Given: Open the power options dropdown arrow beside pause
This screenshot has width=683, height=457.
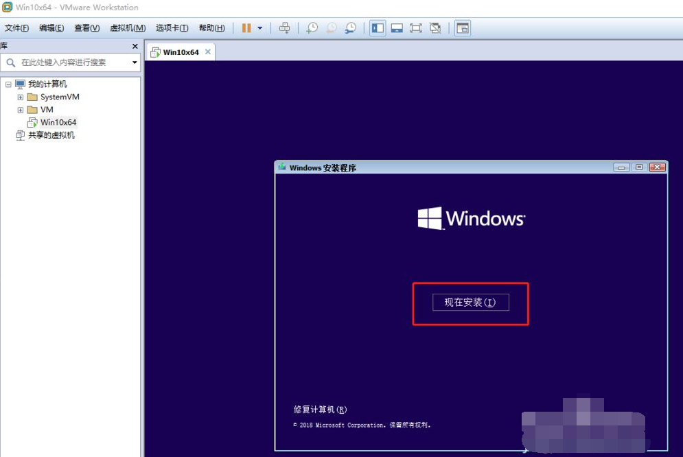Looking at the screenshot, I should point(260,28).
